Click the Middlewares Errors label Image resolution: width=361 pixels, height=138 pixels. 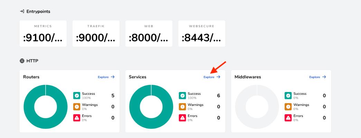click(298, 116)
